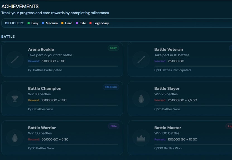Select the red Legendary difficulty dot

click(x=91, y=23)
